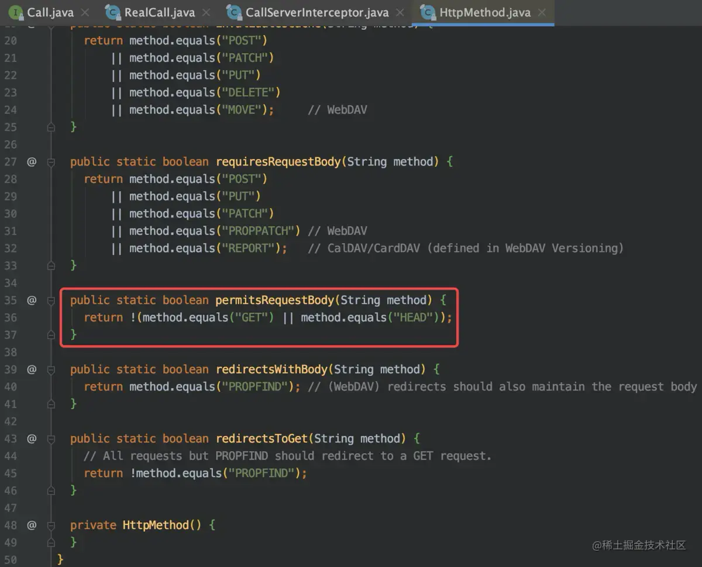The width and height of the screenshot is (702, 567).
Task: Click the CallServerInterceptor.java class file icon
Action: click(x=234, y=12)
